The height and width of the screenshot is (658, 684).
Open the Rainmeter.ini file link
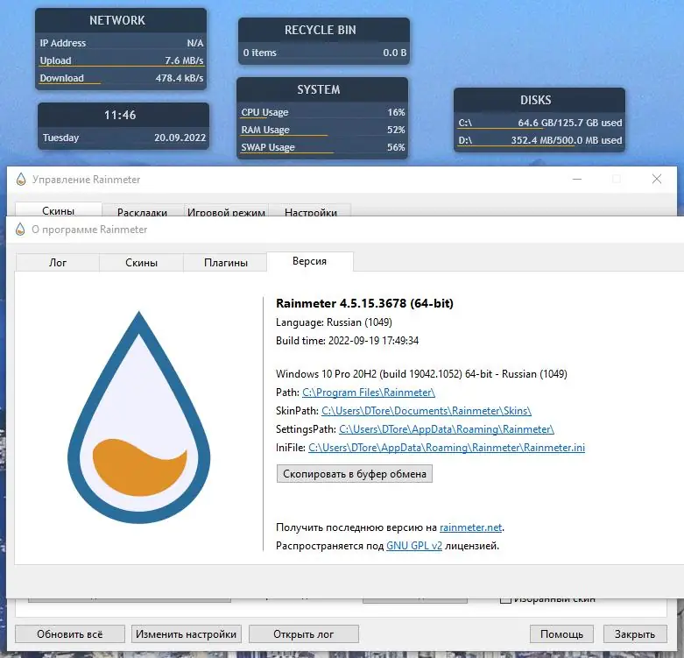pyautogui.click(x=447, y=447)
